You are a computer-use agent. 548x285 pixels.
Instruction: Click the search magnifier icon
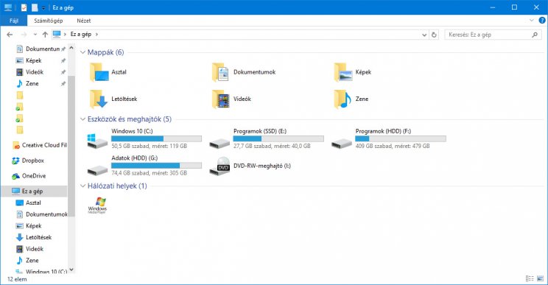point(535,35)
